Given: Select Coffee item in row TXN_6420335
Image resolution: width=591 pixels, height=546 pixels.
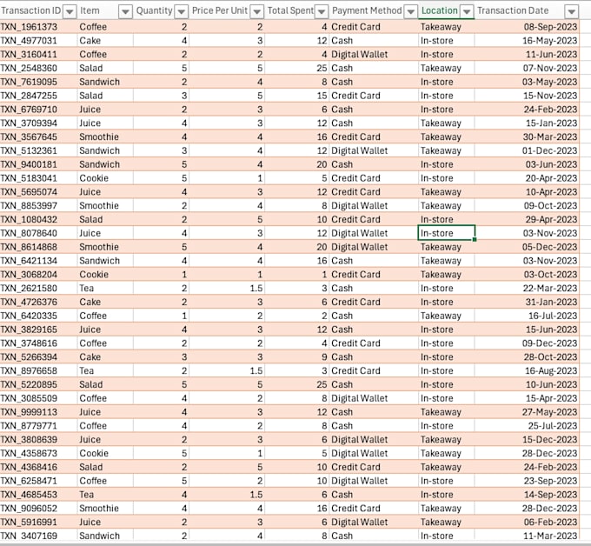Looking at the screenshot, I should [105, 316].
